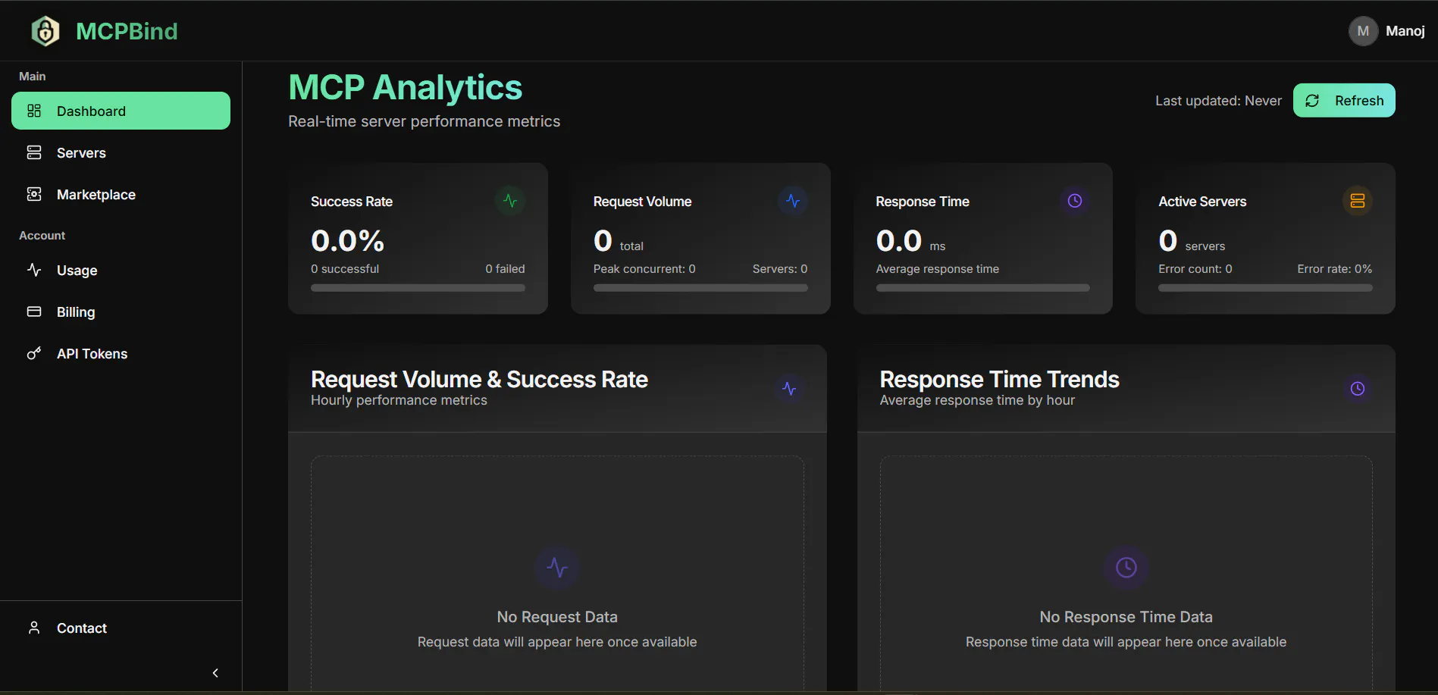Click the 'Error count: 0' text

pyautogui.click(x=1195, y=269)
